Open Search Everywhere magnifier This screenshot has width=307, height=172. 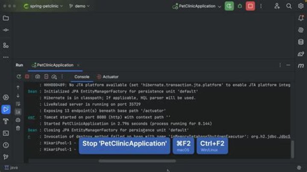coord(289,6)
